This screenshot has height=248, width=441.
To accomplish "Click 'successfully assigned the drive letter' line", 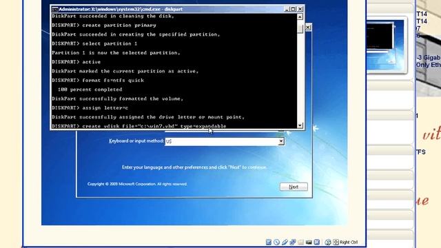I will [148, 117].
